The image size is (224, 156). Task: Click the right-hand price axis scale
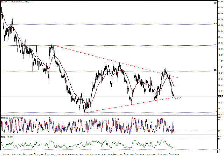point(219,56)
